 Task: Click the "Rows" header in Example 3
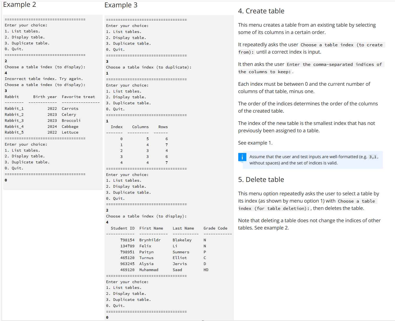click(x=163, y=127)
